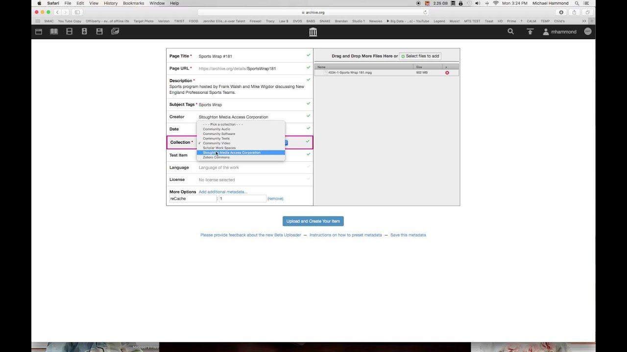Click the round Exit button in nav bar
Image resolution: width=627 pixels, height=352 pixels.
point(588,31)
